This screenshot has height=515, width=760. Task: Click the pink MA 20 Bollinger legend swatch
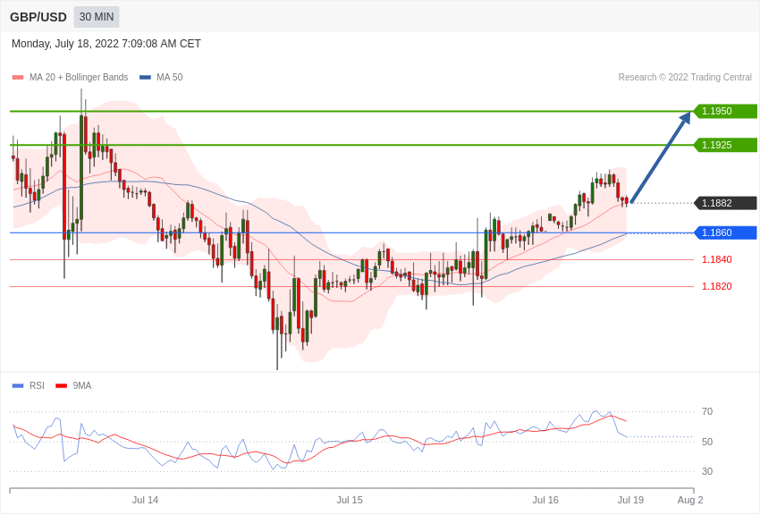[x=18, y=78]
